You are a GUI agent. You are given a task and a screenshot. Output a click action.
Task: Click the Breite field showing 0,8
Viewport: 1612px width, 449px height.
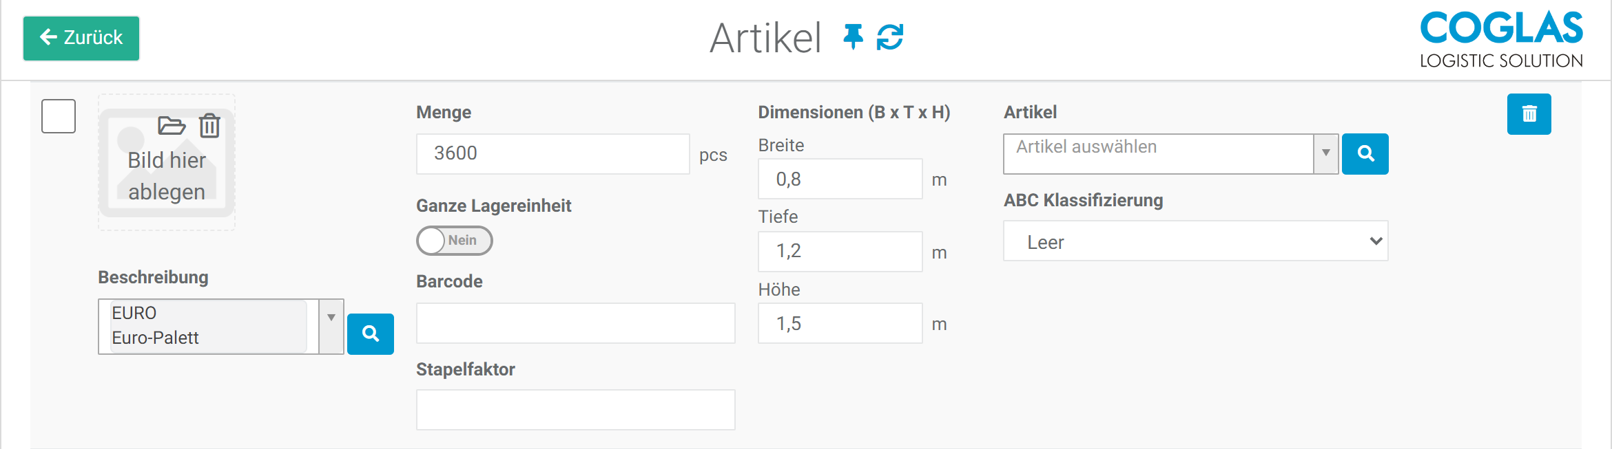point(840,179)
